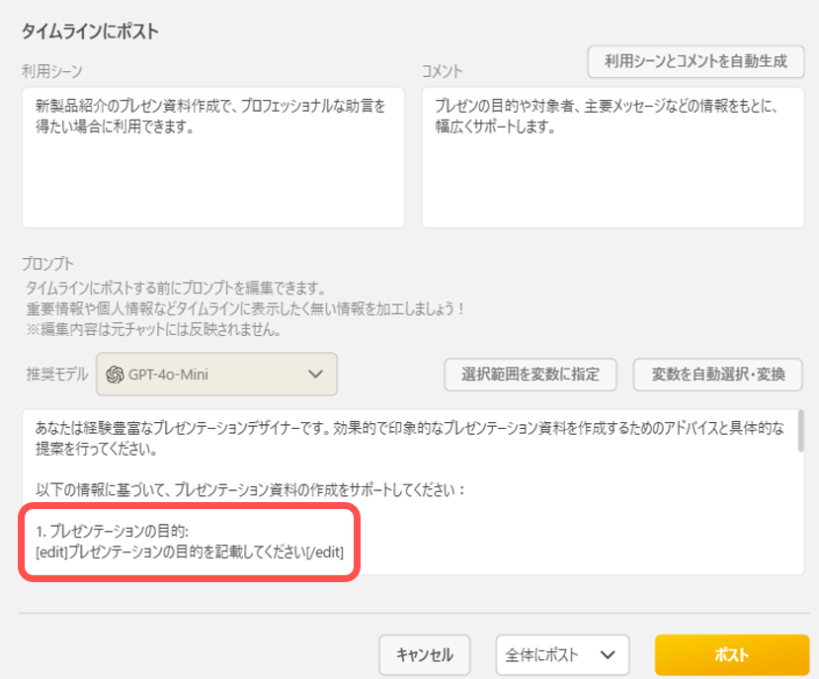Click the '1. プレゼンテーションの目的:' line in prompt
This screenshot has height=679, width=819.
(x=111, y=533)
